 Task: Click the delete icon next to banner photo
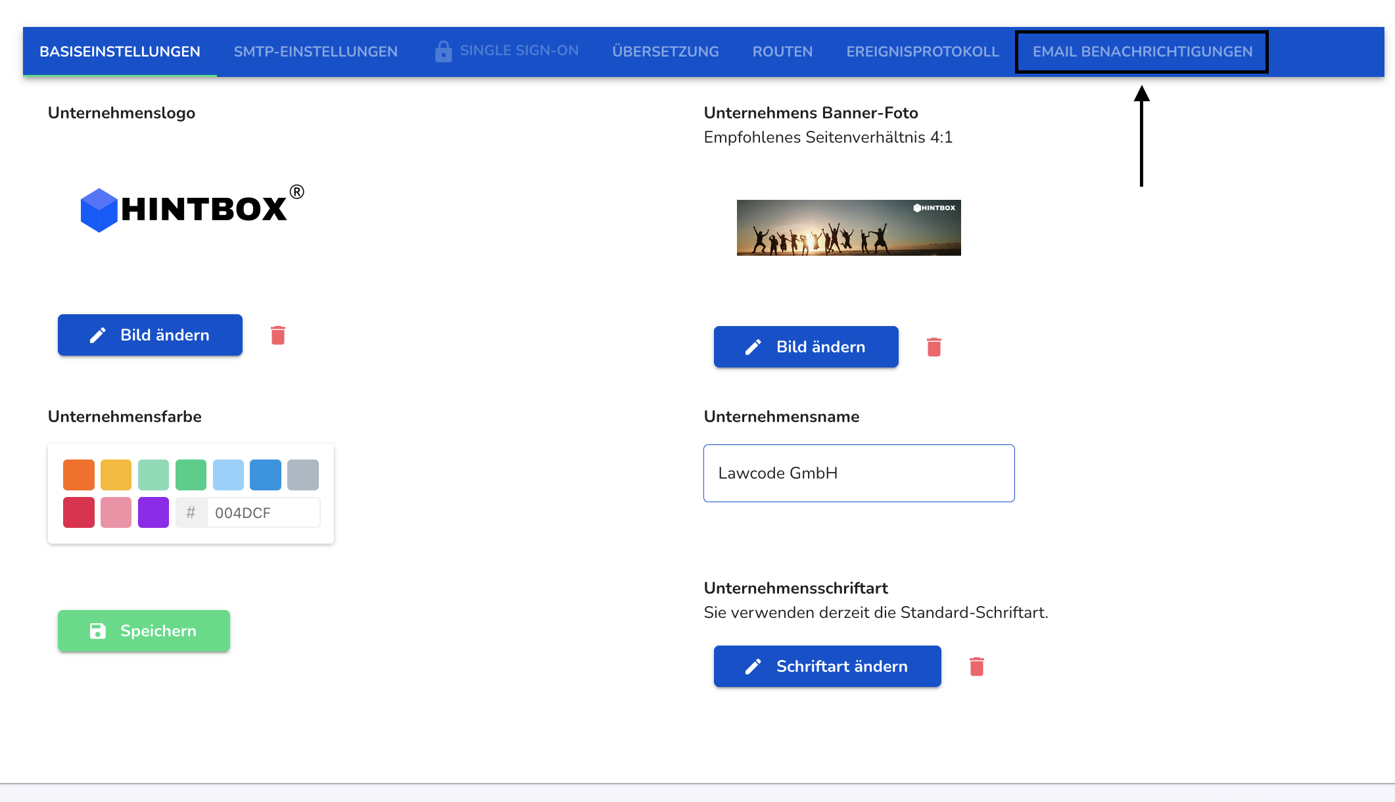(x=934, y=347)
